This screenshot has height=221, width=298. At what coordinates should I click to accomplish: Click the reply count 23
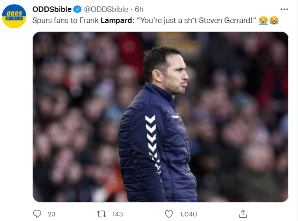(52, 214)
